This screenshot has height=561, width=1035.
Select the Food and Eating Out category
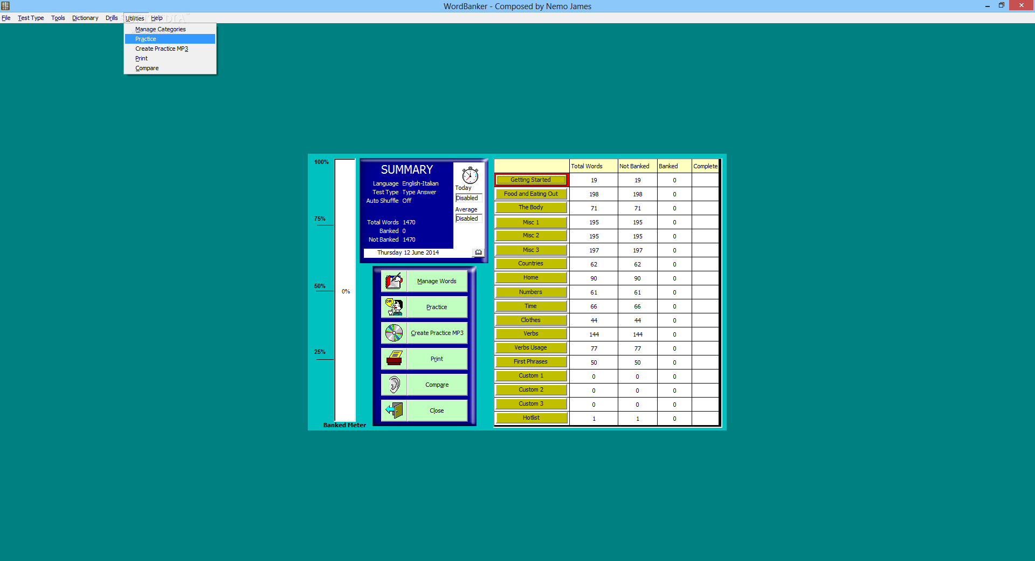click(531, 194)
